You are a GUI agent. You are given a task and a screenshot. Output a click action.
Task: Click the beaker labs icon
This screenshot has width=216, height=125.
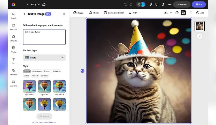[163, 4]
